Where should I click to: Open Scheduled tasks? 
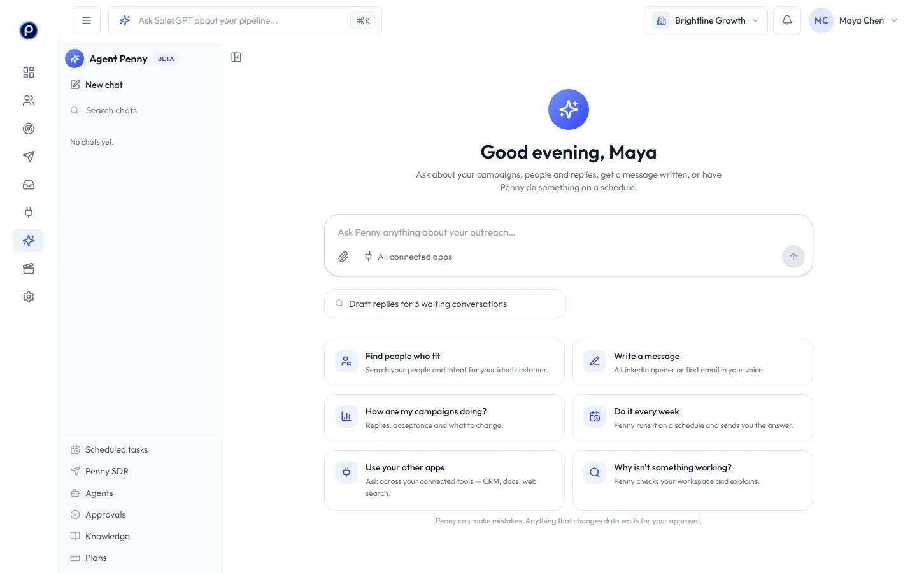coord(138,449)
